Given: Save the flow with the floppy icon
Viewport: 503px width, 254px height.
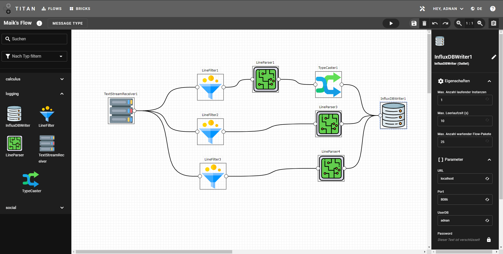Looking at the screenshot, I should [414, 23].
